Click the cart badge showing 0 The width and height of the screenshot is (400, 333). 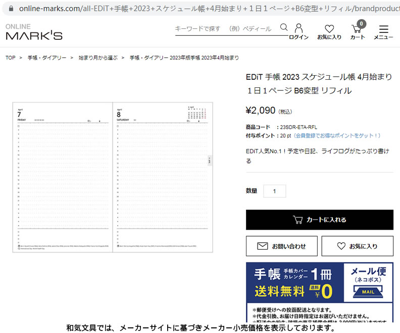[x=361, y=24]
